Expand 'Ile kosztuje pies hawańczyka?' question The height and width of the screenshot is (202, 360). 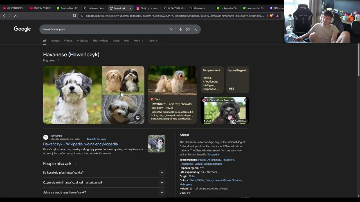click(x=104, y=173)
